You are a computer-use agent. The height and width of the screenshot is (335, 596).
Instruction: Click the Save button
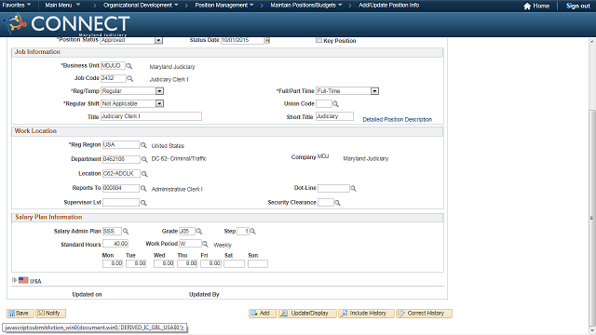20,314
